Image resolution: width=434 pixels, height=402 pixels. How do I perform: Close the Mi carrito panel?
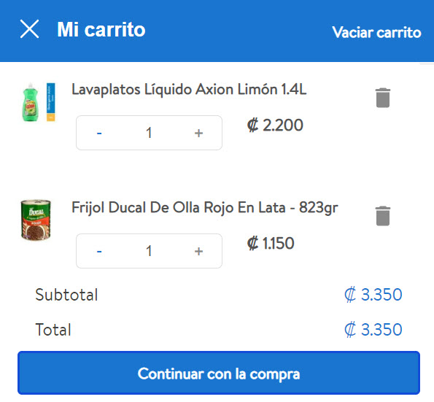click(x=29, y=28)
